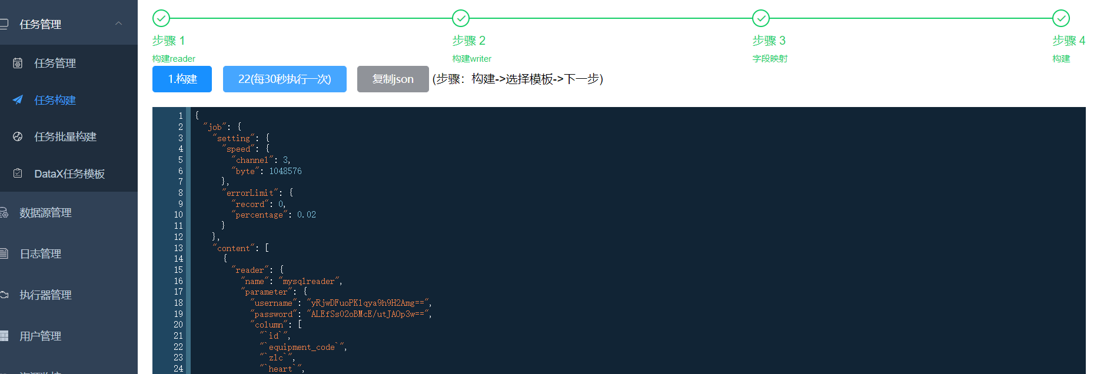Click the 任务批量构建 icon

[18, 136]
